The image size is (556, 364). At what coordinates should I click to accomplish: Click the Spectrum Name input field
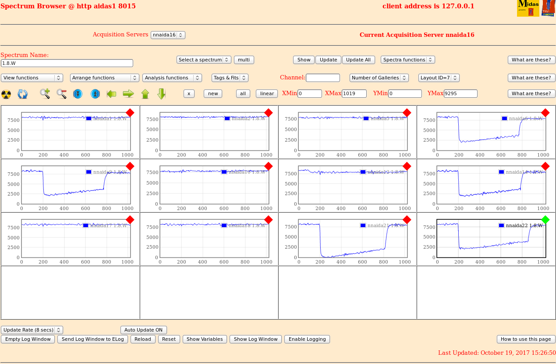pyautogui.click(x=67, y=63)
